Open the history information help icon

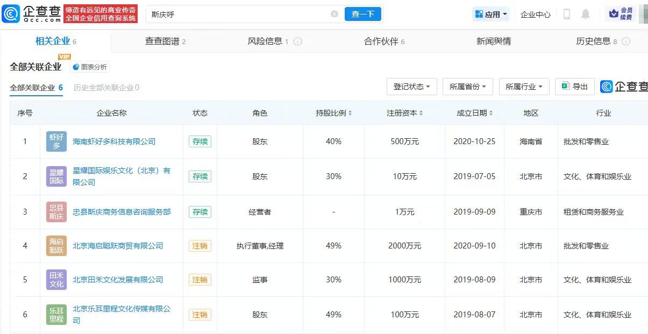click(626, 41)
